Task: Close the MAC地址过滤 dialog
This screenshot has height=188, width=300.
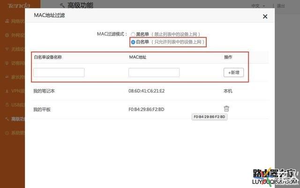Action: (x=265, y=16)
